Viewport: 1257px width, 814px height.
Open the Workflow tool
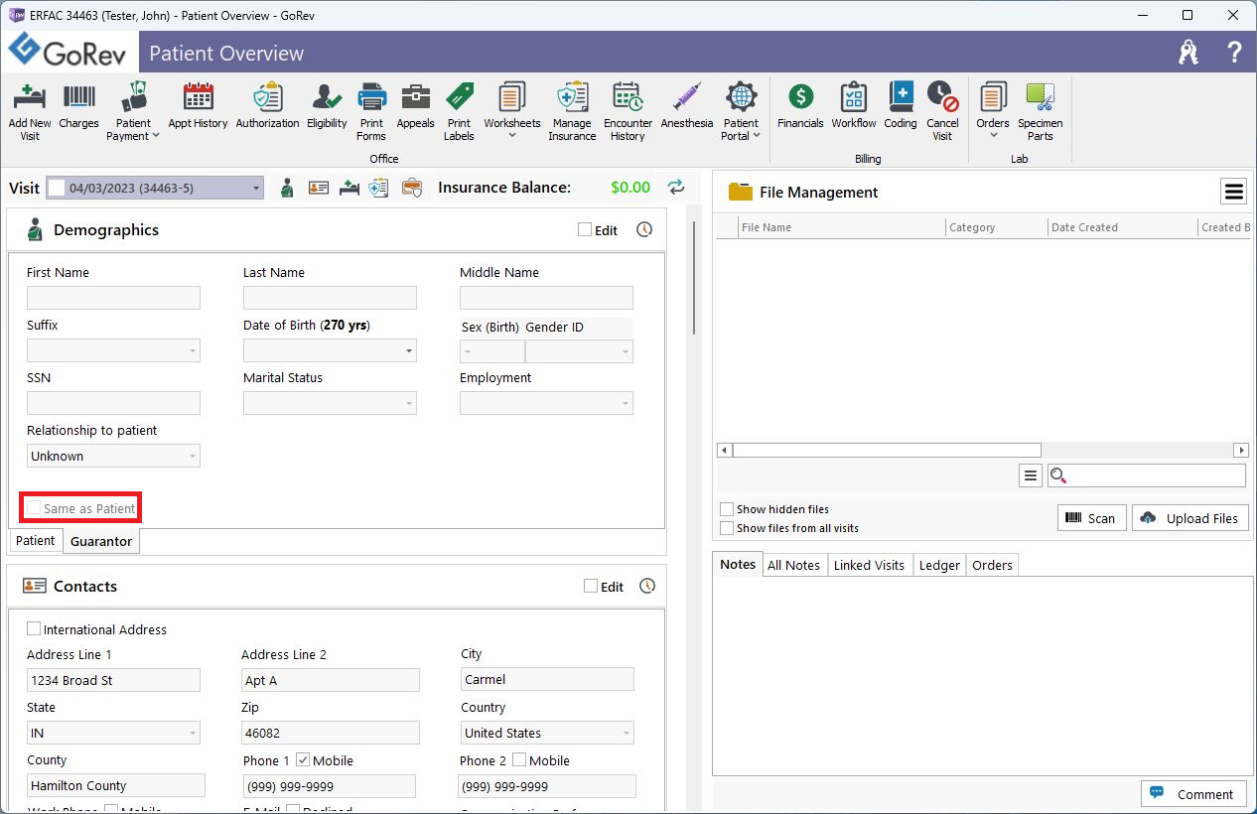click(x=854, y=105)
